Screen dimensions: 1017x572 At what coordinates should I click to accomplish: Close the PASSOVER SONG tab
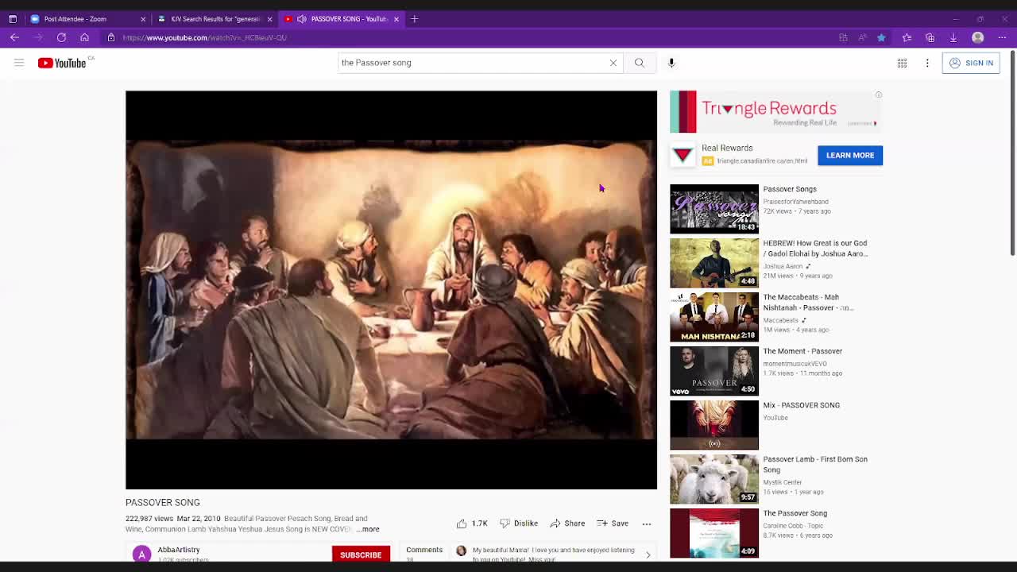point(396,18)
